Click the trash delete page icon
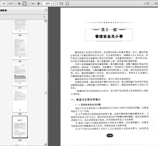Image resolution: width=158 pixels, height=146 pixels. point(45,17)
